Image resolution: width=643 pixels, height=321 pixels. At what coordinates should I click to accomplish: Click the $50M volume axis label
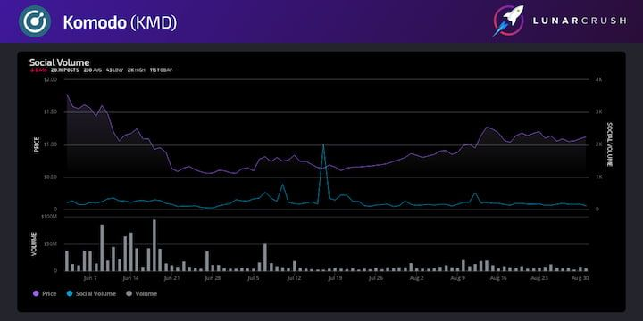[51, 243]
